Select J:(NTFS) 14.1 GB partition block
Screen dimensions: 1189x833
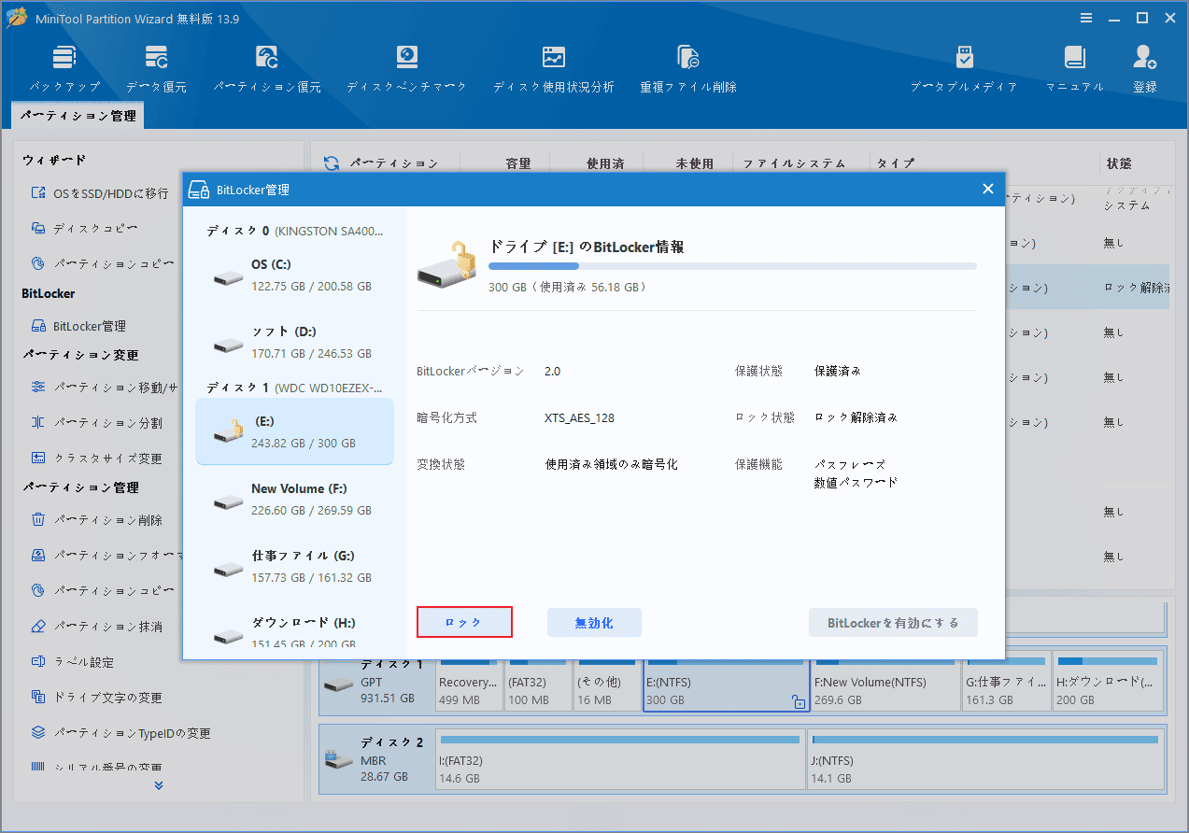986,760
